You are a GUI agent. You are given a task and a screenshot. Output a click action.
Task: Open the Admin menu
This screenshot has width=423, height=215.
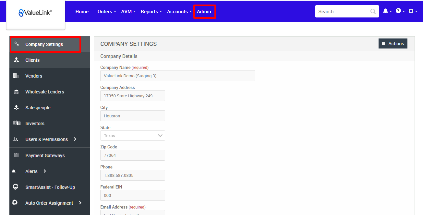tap(204, 11)
